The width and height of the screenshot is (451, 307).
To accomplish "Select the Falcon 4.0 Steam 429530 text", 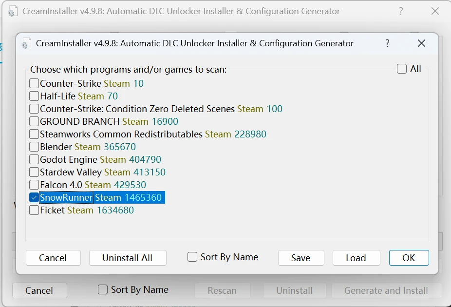I will (93, 185).
